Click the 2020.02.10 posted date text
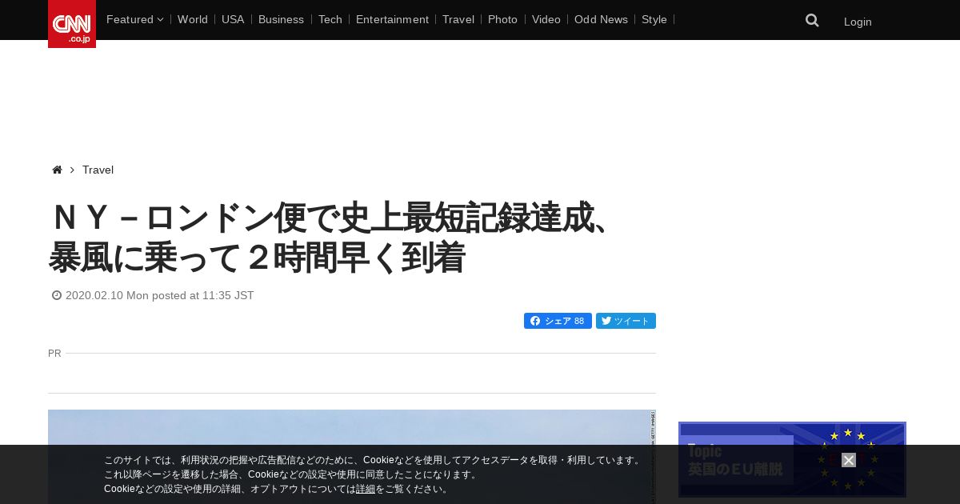Screen dimensions: 960x504 (x=159, y=295)
